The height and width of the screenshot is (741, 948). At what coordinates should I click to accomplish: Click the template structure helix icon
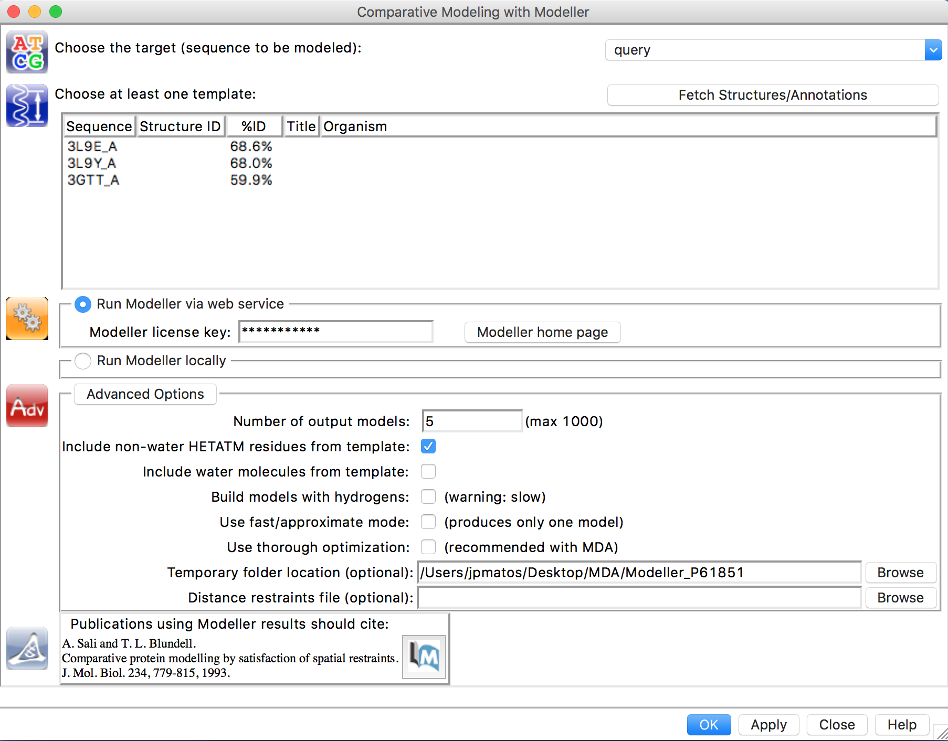(27, 105)
